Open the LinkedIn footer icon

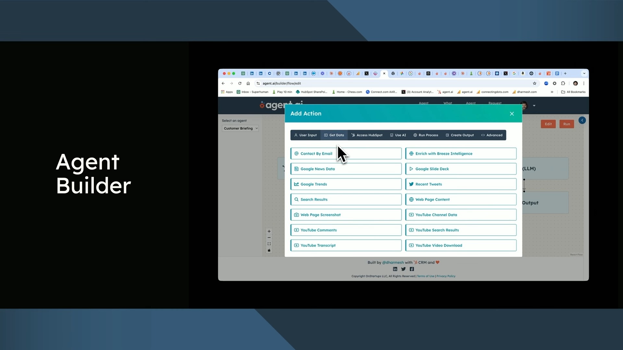395,269
